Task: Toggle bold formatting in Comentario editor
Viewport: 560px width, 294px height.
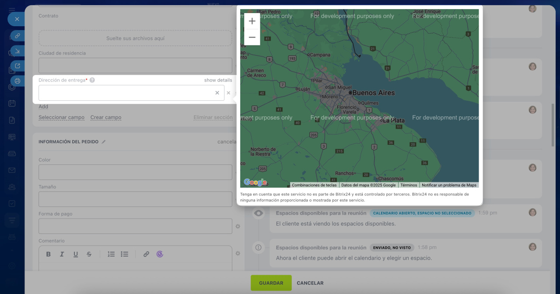Action: tap(49, 254)
